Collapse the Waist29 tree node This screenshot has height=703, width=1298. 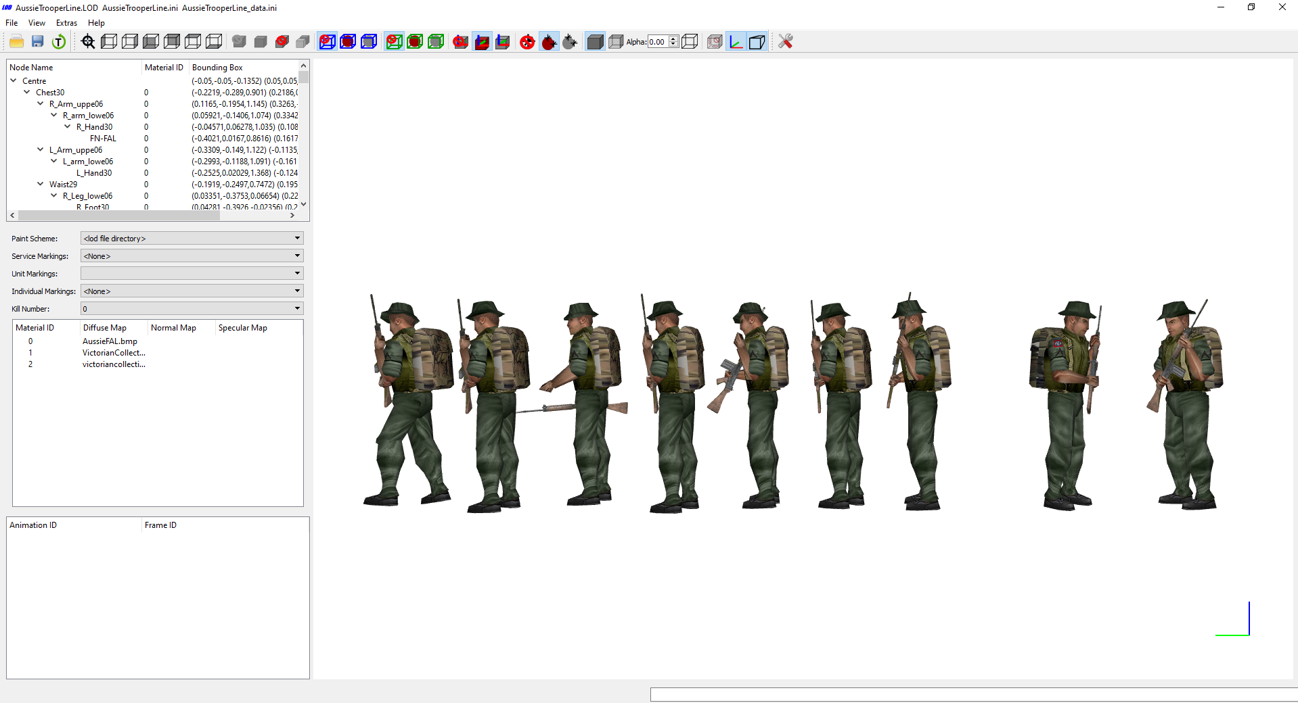[x=40, y=184]
